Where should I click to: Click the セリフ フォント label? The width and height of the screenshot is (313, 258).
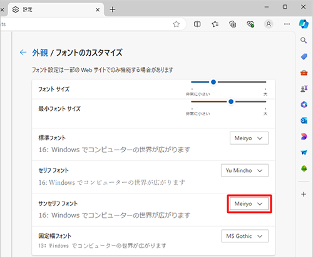(54, 170)
